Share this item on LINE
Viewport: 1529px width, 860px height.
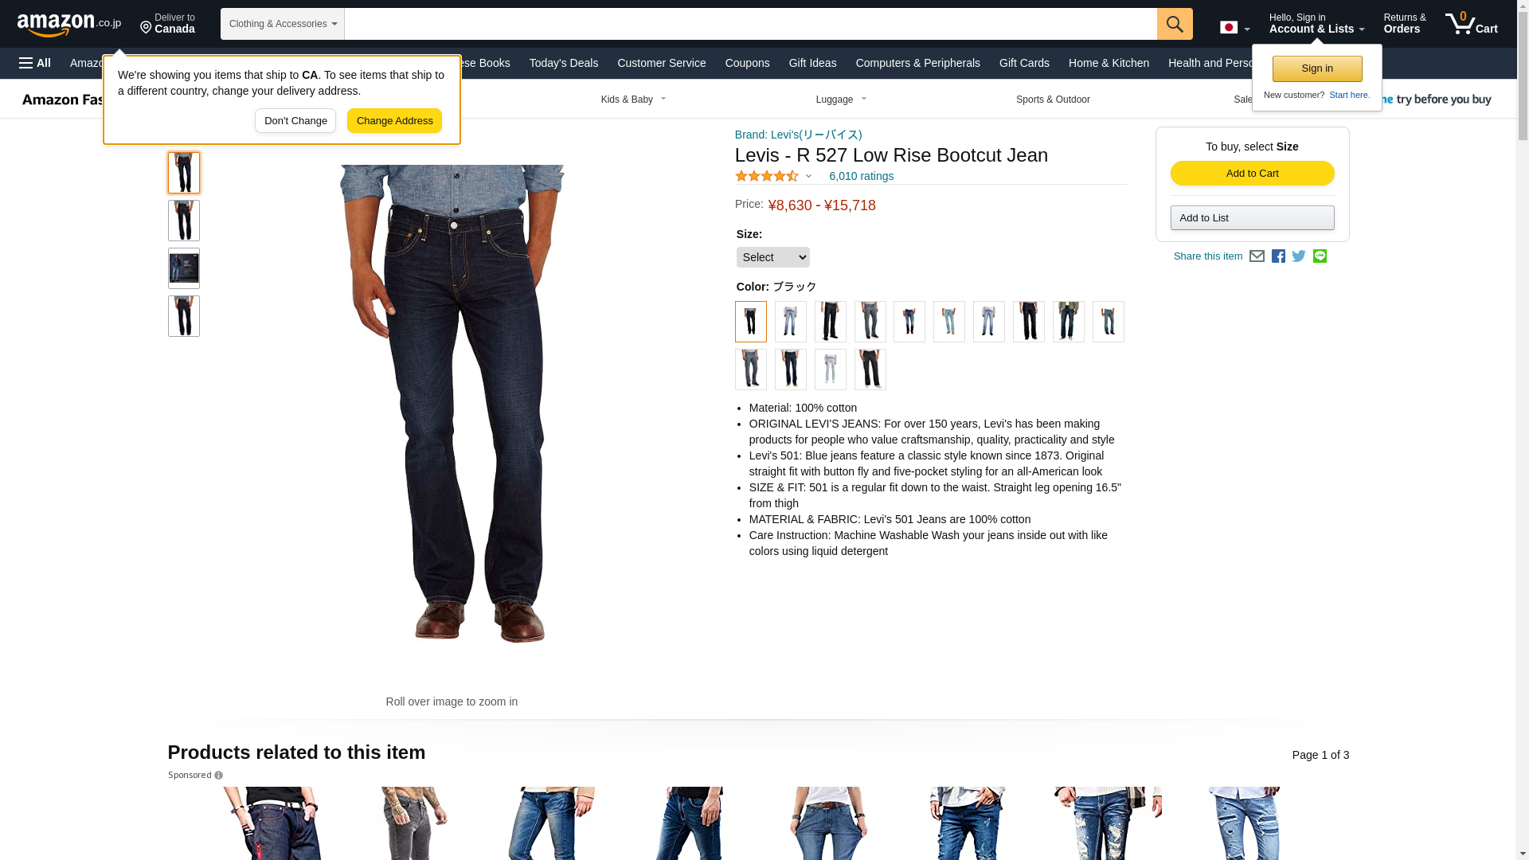click(x=1320, y=256)
